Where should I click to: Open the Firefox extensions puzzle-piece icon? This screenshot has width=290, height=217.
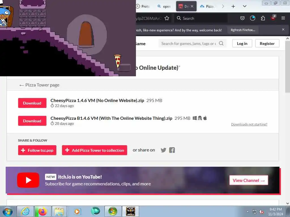[x=263, y=18]
